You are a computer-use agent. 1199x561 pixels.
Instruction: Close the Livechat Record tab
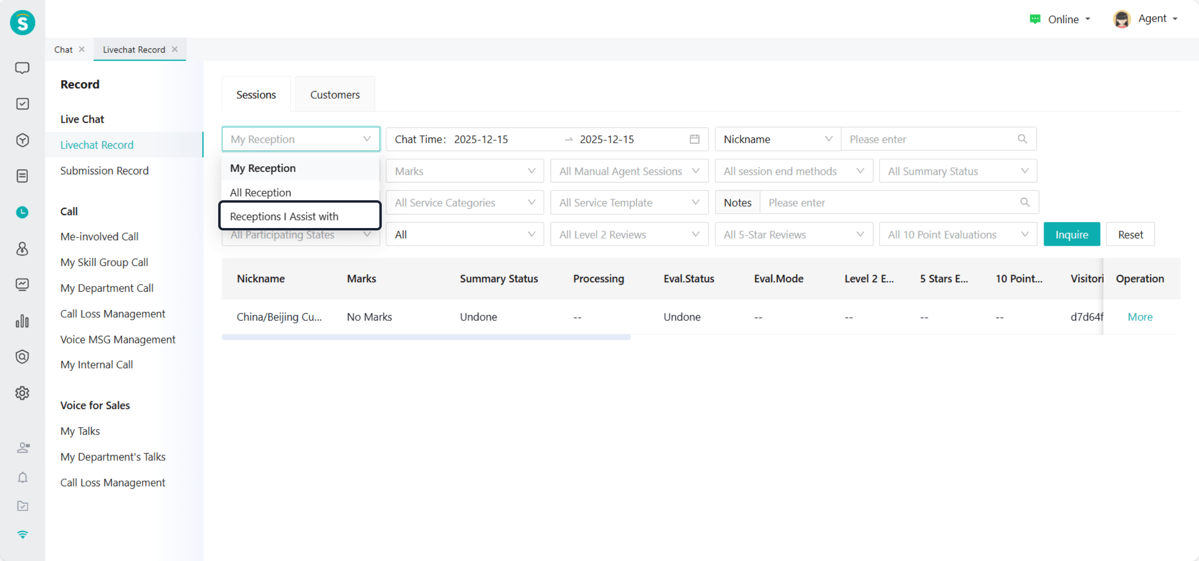[x=175, y=49]
